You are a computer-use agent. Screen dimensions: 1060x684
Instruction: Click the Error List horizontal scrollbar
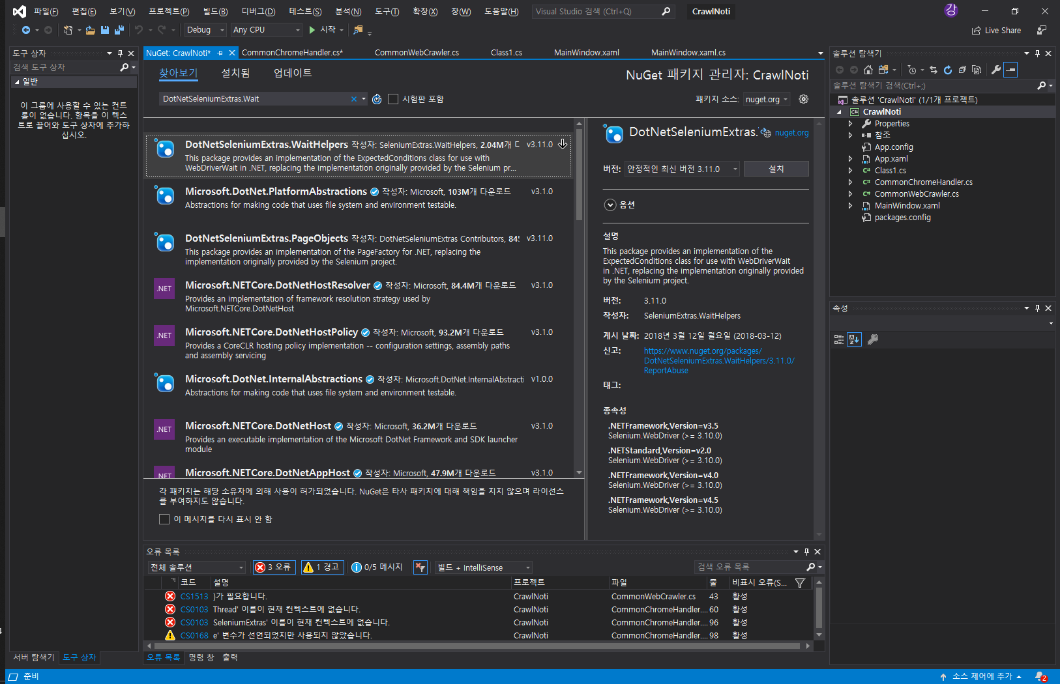coord(478,646)
